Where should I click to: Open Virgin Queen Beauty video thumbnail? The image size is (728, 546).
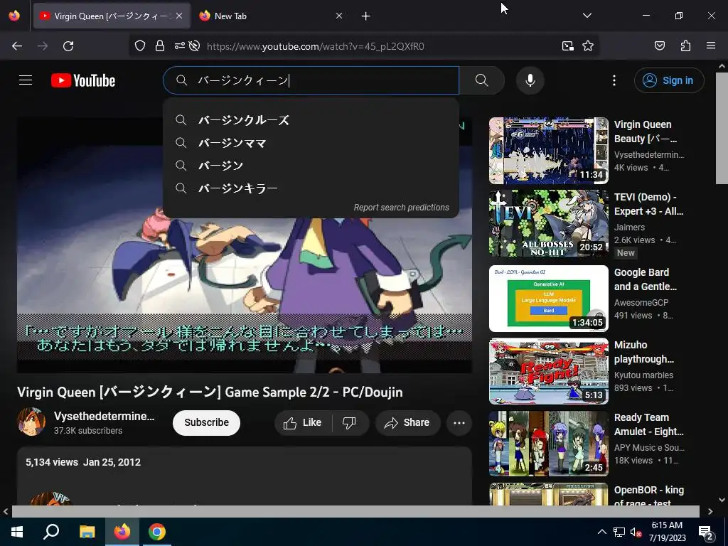tap(548, 151)
